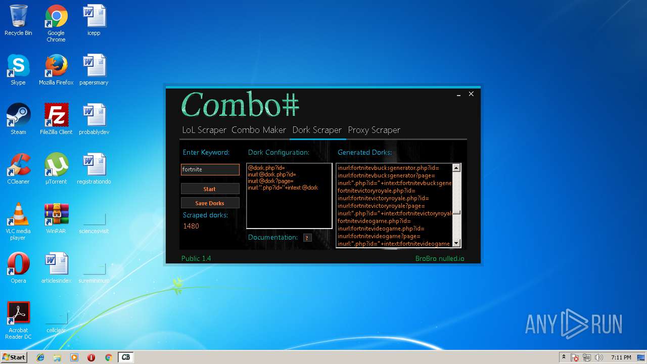Click the Opera taskbar icon
This screenshot has width=647, height=364.
click(x=91, y=357)
